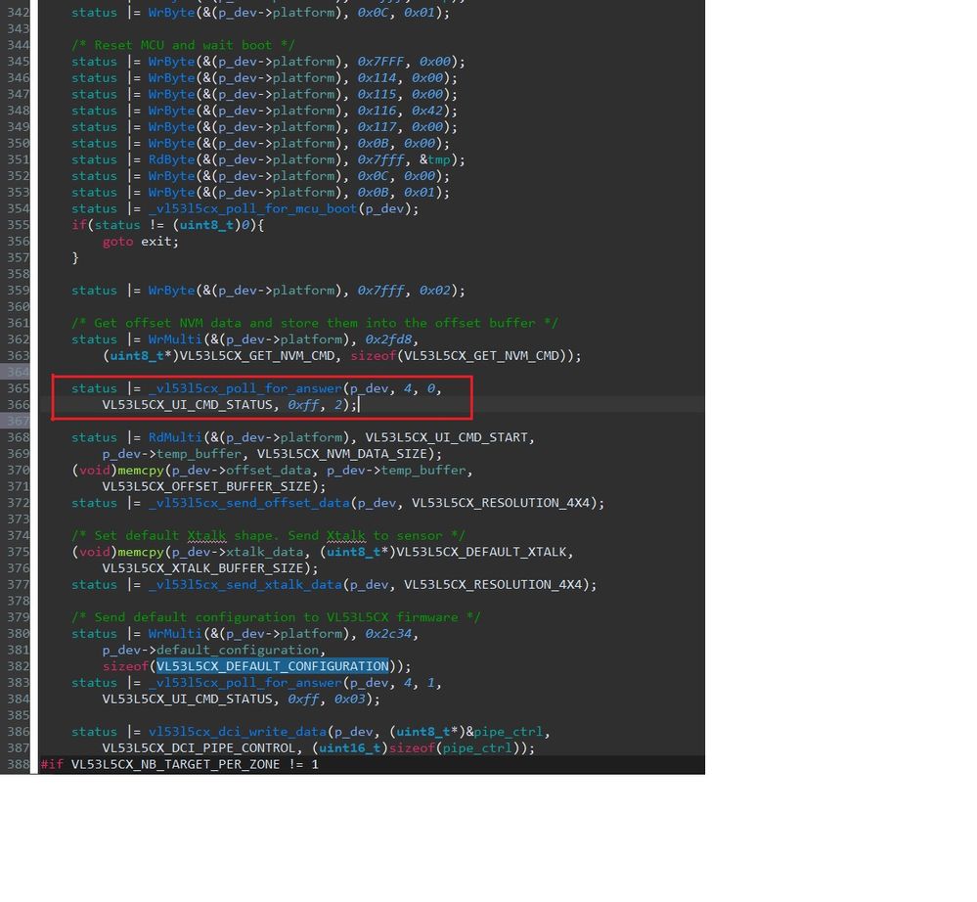Click the 0x2c34 address on line 380
The width and height of the screenshot is (977, 902).
[x=388, y=634]
